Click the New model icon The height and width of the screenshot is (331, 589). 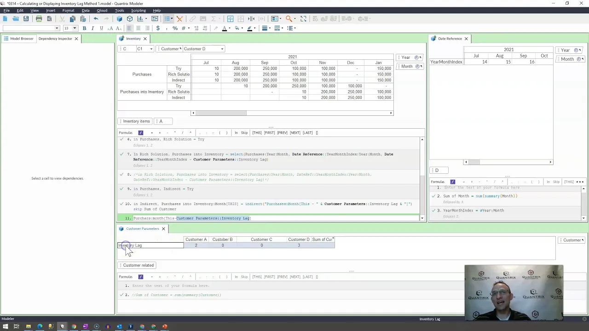(5, 19)
